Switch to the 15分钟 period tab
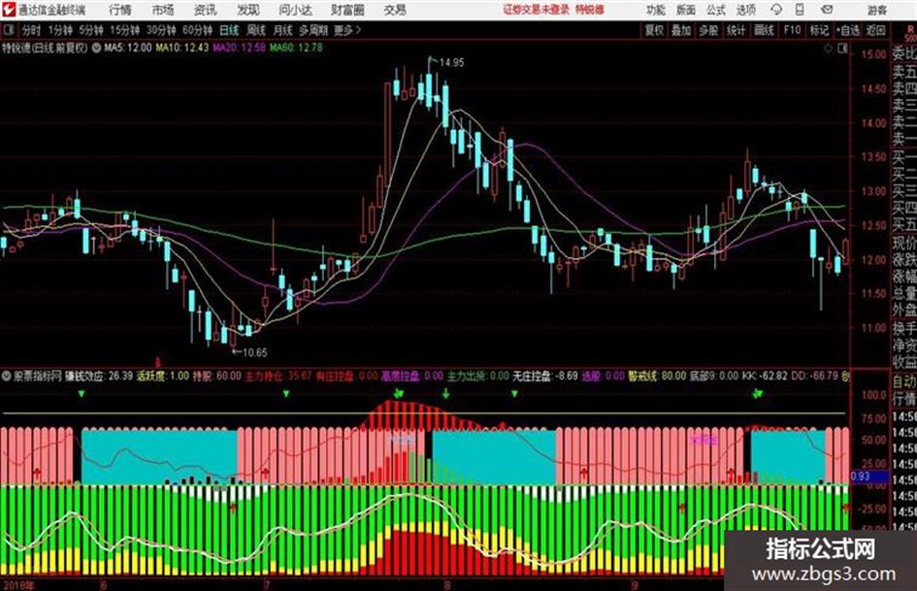Screen dimensions: 917x591 click(125, 30)
